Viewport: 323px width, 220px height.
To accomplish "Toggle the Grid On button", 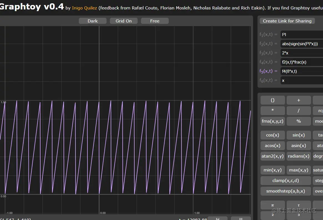I will [x=123, y=21].
